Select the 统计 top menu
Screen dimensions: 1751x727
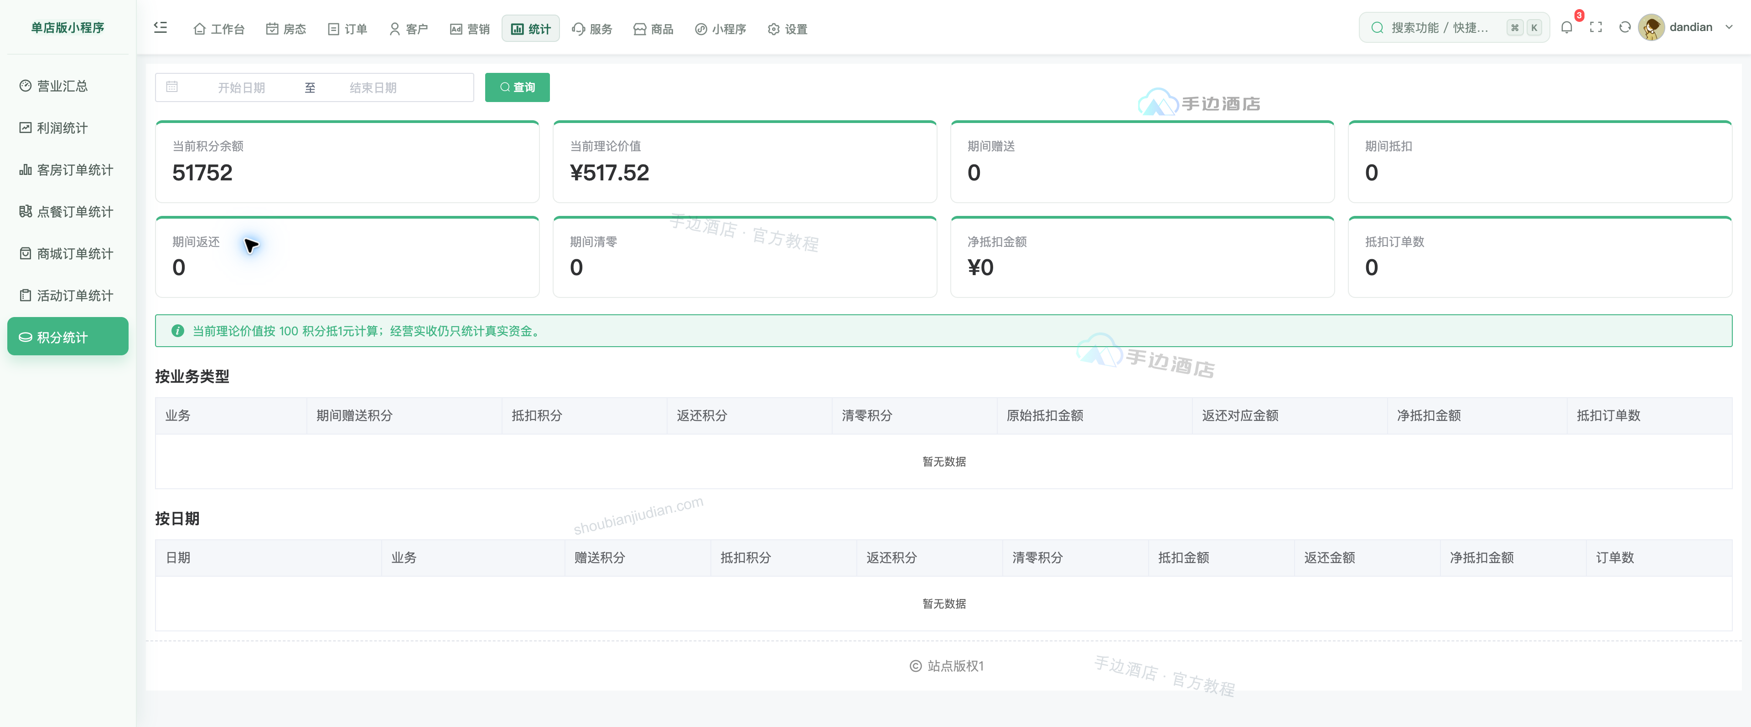click(x=530, y=29)
